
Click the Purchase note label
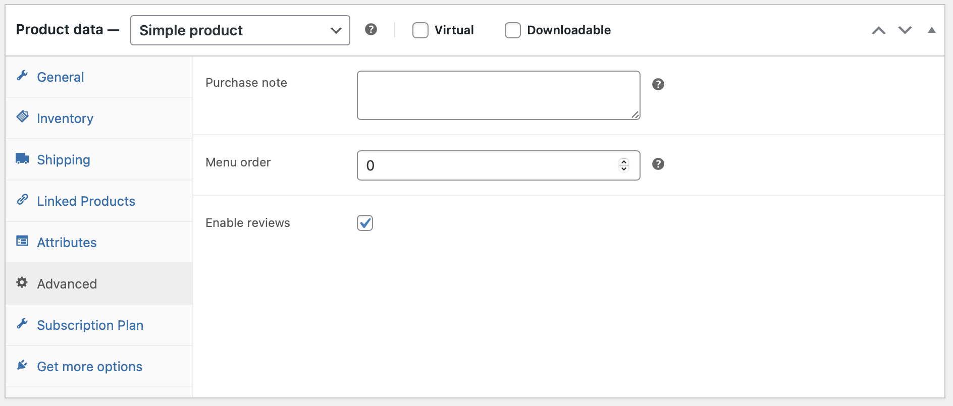coord(246,83)
